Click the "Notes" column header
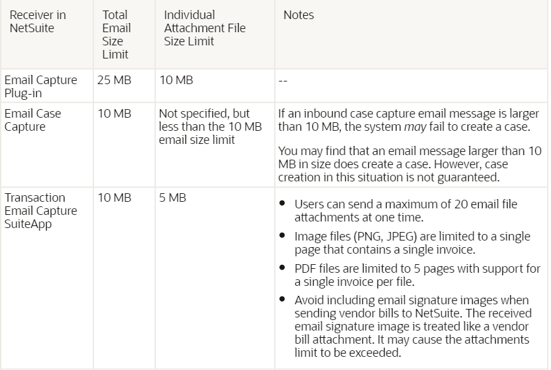 [x=299, y=14]
